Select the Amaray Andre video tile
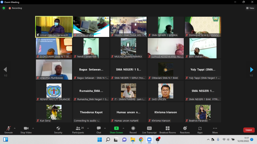This screenshot has width=257, height=144. click(91, 27)
